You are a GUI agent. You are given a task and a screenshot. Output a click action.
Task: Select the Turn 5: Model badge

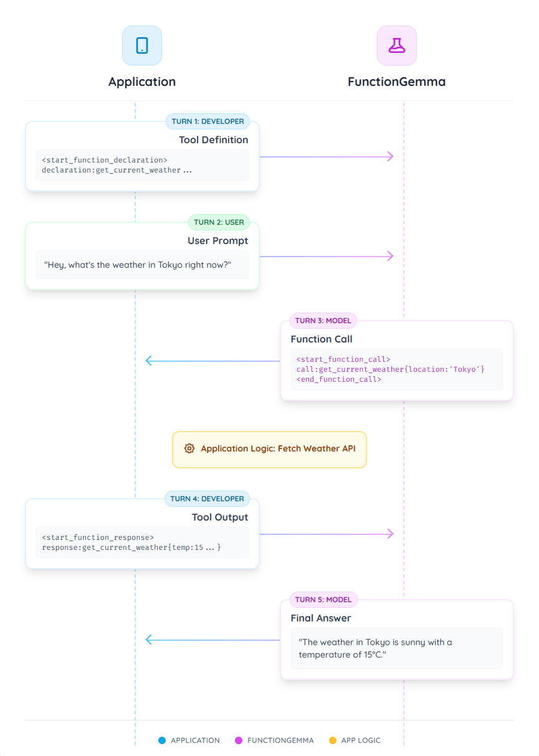coord(323,600)
